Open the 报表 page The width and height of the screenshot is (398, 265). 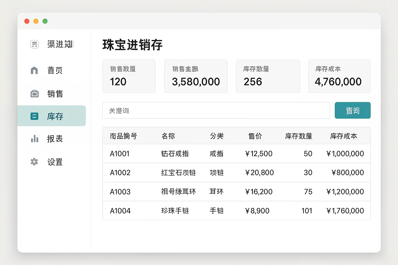pos(55,139)
